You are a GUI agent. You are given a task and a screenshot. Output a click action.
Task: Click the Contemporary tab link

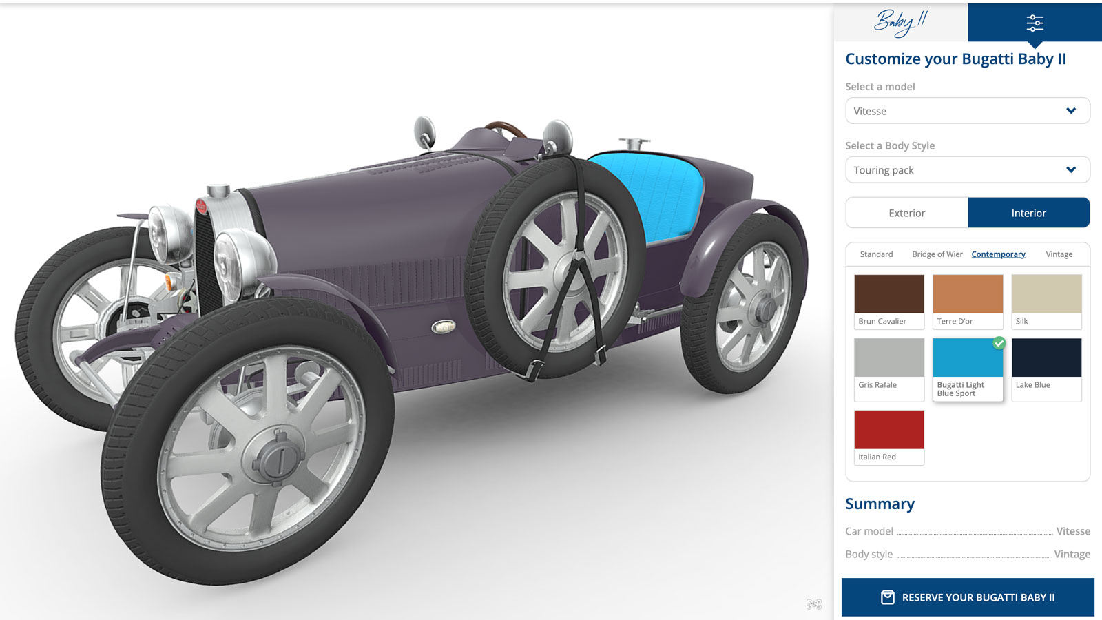click(998, 254)
